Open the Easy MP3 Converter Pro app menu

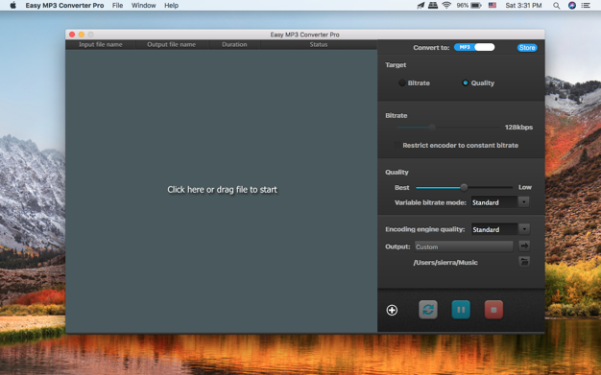pyautogui.click(x=64, y=6)
